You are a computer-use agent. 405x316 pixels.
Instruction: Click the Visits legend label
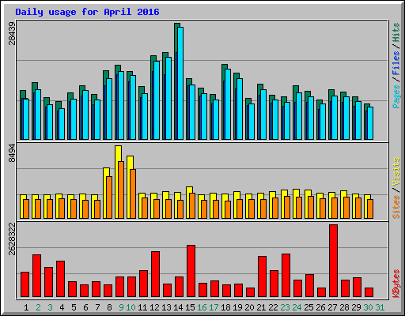tap(396, 171)
